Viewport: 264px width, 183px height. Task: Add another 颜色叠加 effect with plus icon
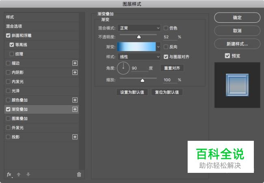75,100
